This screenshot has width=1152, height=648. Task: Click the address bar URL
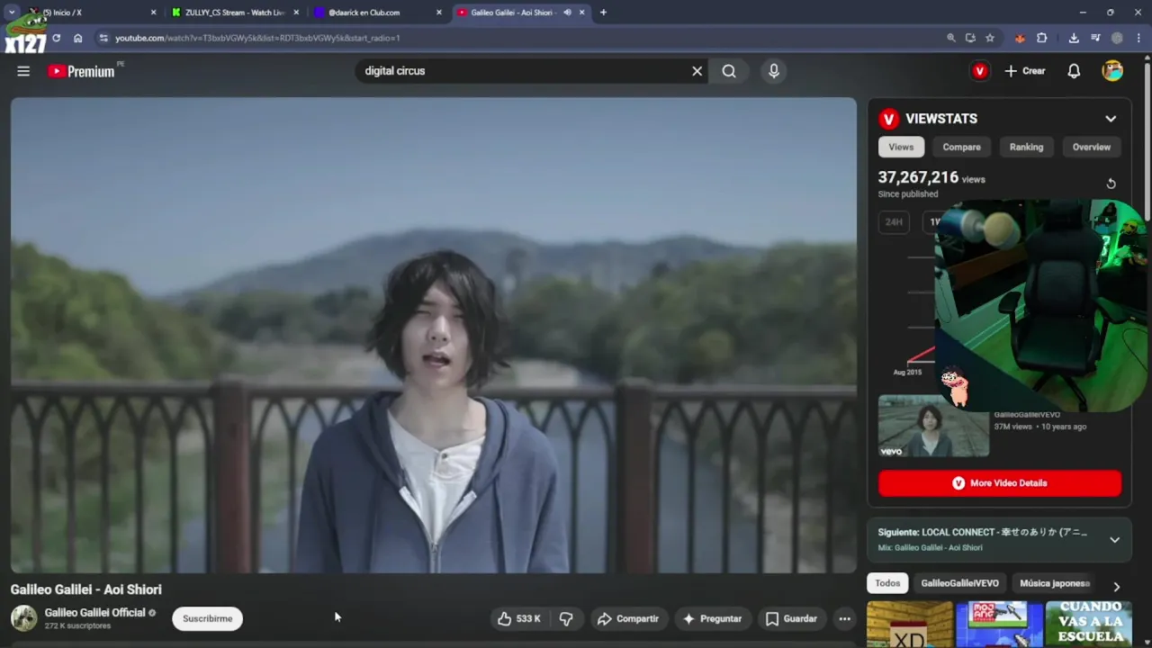(257, 38)
